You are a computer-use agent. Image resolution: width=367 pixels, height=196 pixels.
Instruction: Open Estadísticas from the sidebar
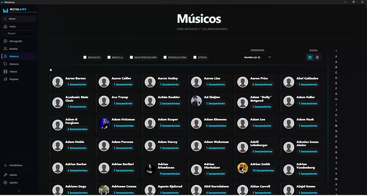(19, 165)
